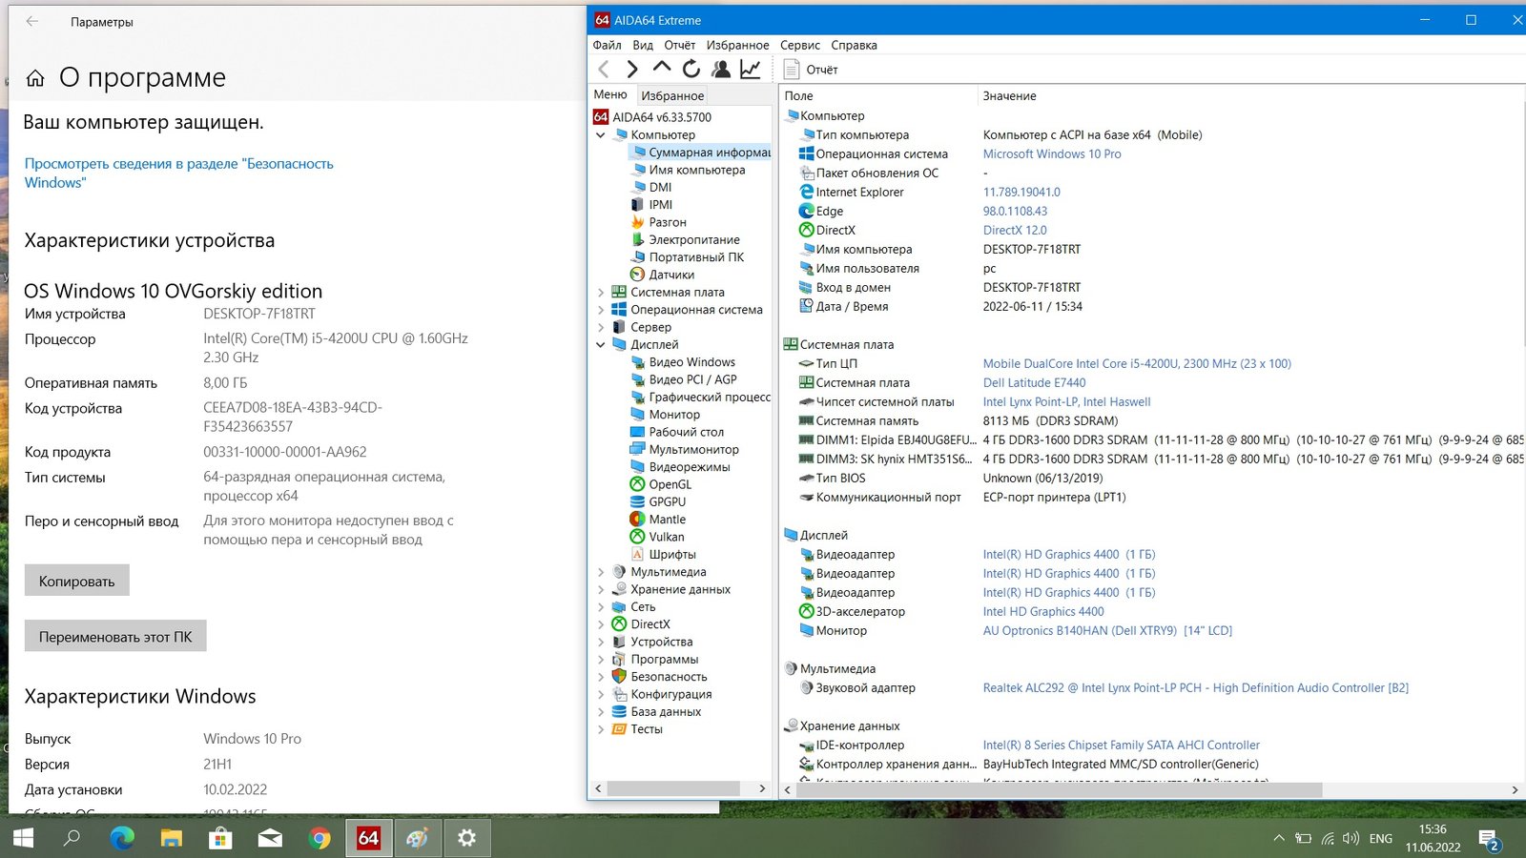The width and height of the screenshot is (1526, 858).
Task: Select Шрифты fonts item in tree
Action: pyautogui.click(x=671, y=554)
